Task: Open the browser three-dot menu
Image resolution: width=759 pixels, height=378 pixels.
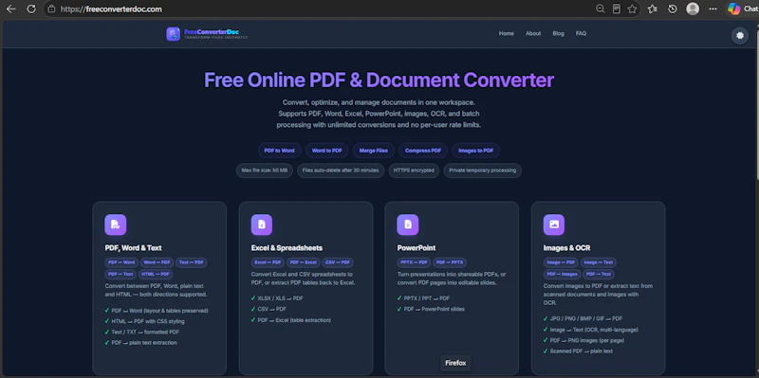Action: pyautogui.click(x=713, y=9)
